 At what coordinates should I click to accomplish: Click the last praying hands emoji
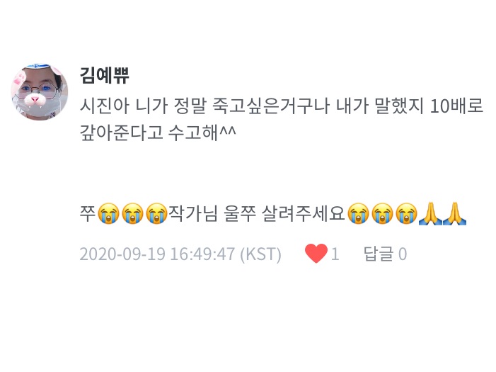click(x=455, y=213)
